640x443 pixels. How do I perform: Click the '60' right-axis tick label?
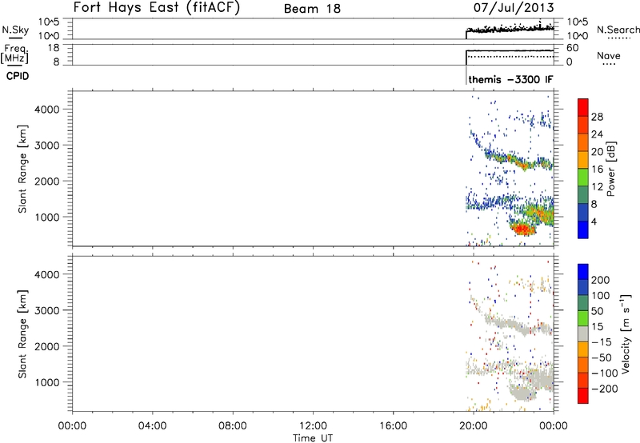tap(572, 48)
